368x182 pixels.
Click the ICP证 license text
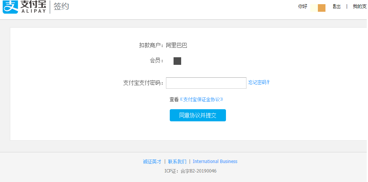click(190, 171)
